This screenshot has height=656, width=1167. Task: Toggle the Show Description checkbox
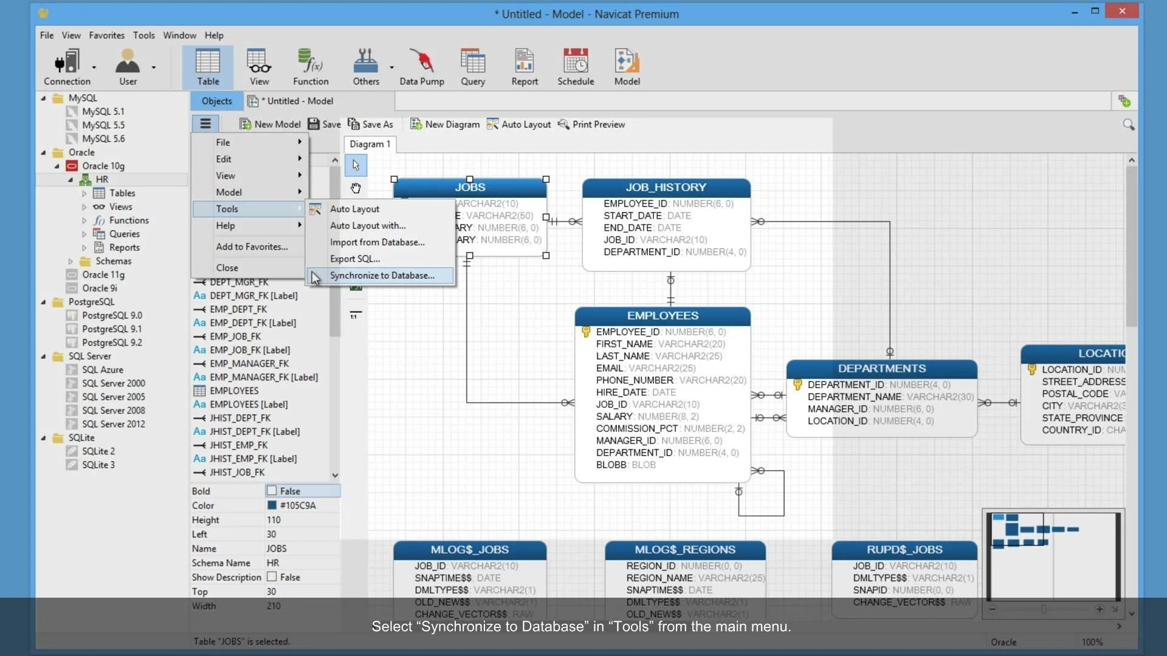point(272,577)
